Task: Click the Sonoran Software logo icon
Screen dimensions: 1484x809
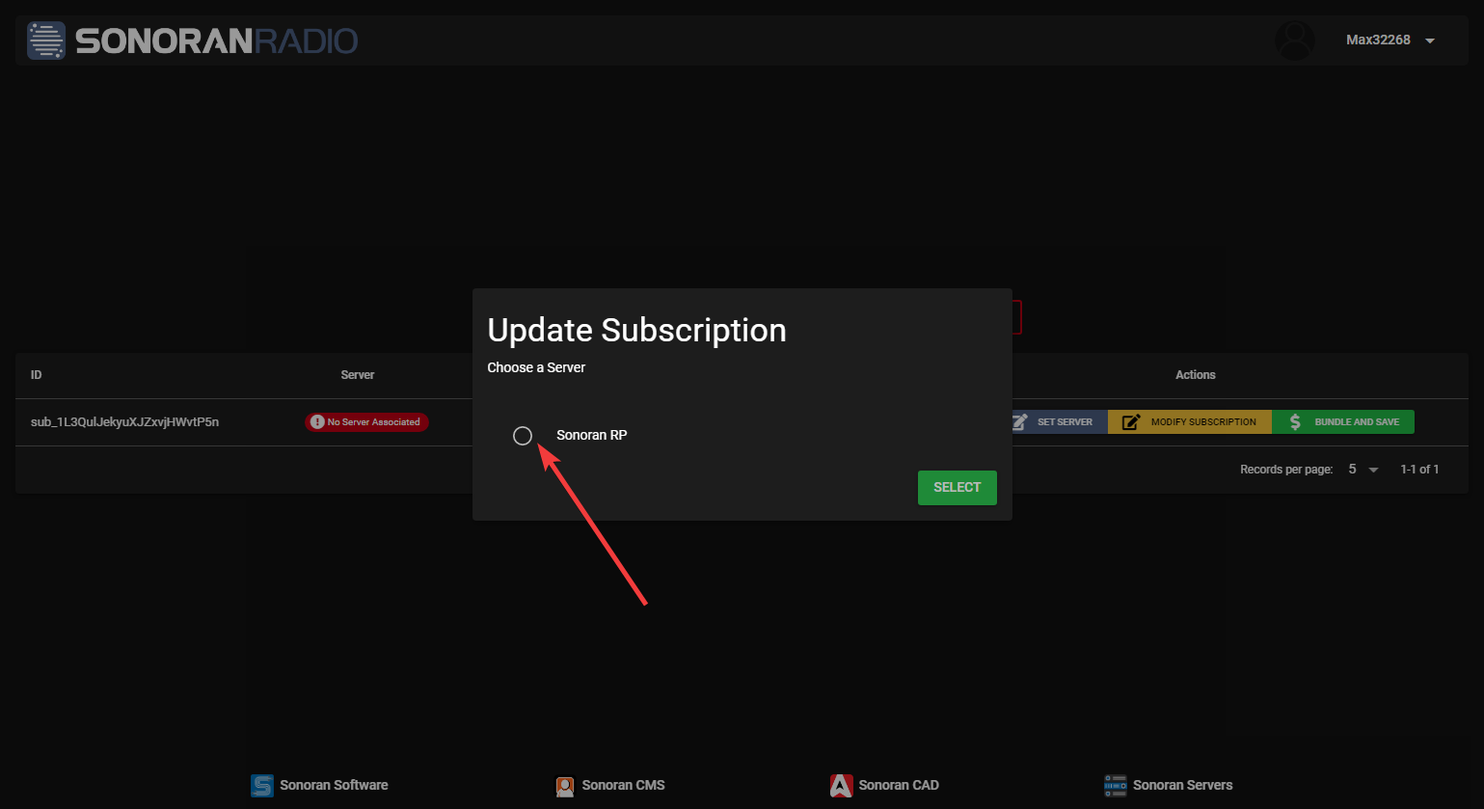Action: click(x=261, y=786)
